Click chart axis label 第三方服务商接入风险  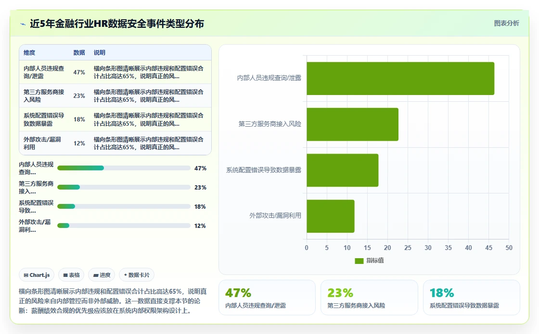pos(270,124)
